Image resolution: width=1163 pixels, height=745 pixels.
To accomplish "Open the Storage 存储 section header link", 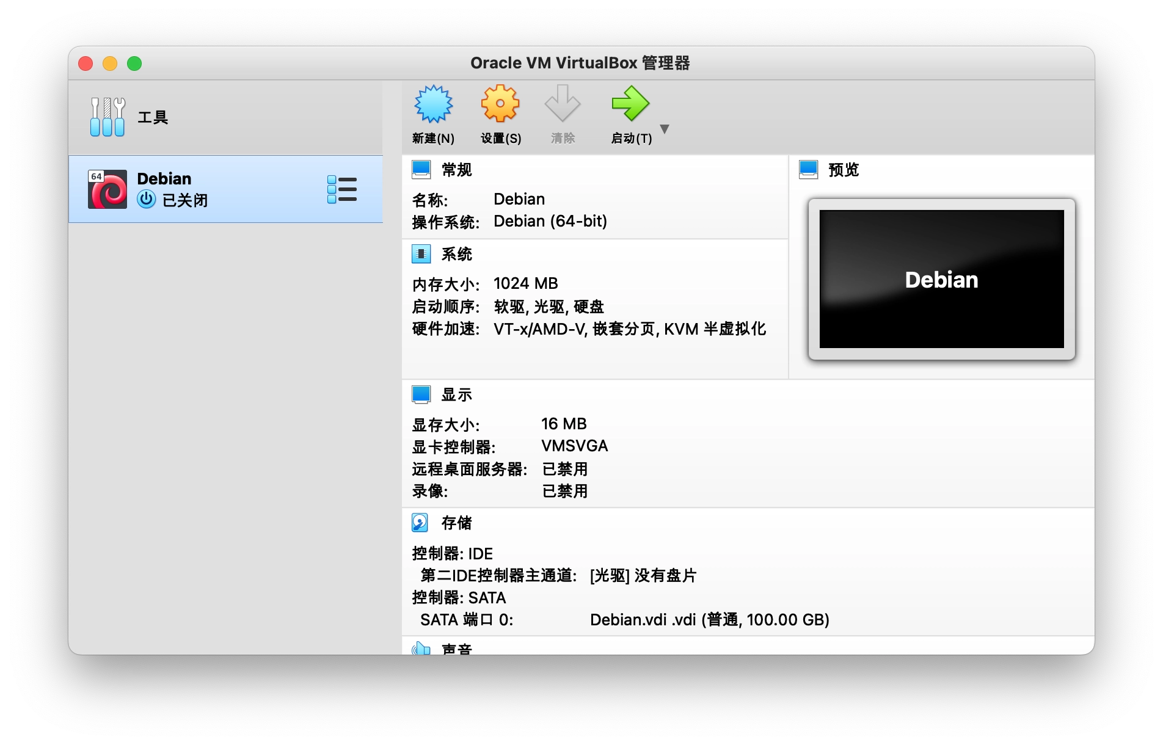I will tap(457, 523).
